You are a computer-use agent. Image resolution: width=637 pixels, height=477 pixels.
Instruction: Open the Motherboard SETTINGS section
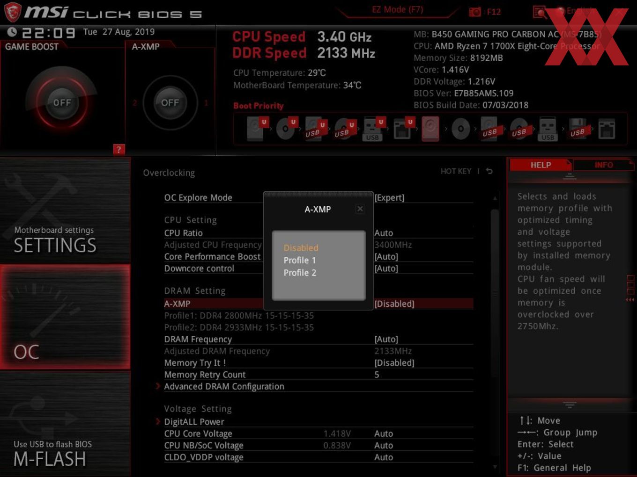pos(65,210)
